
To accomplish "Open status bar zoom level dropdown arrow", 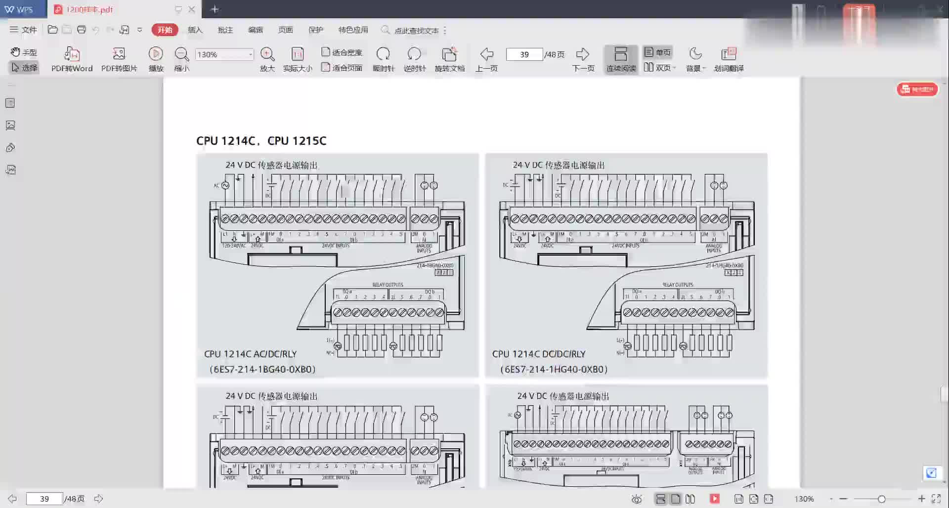I will pyautogui.click(x=831, y=499).
